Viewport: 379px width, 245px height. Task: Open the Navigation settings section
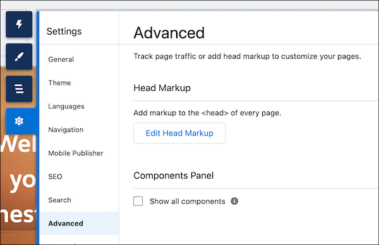(x=80, y=130)
